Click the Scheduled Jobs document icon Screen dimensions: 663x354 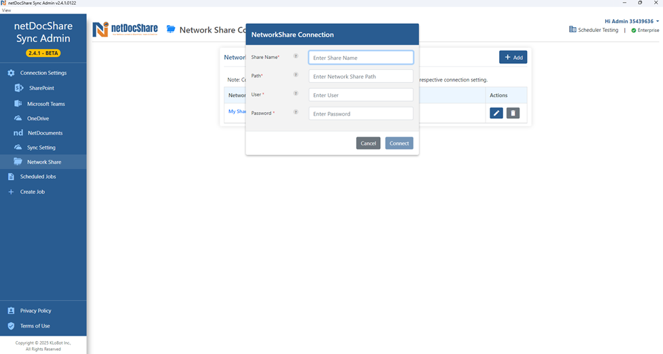[11, 177]
